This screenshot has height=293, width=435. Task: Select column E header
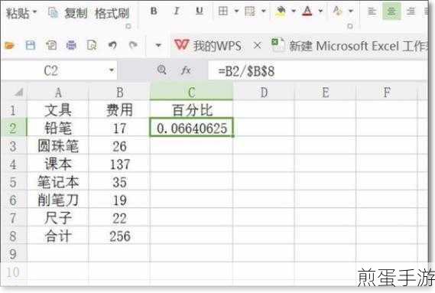click(325, 93)
